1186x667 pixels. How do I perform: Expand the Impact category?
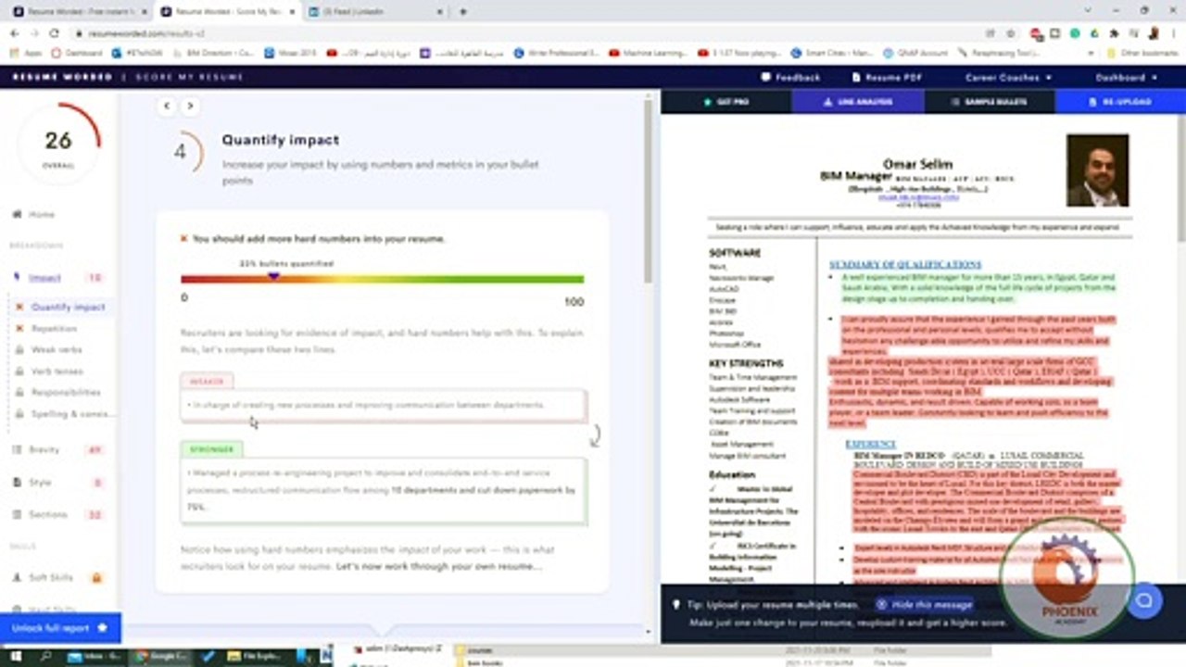tap(57, 277)
